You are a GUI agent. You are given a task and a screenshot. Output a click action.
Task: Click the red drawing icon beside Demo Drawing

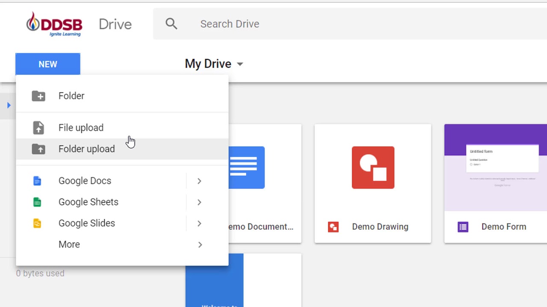pyautogui.click(x=333, y=227)
